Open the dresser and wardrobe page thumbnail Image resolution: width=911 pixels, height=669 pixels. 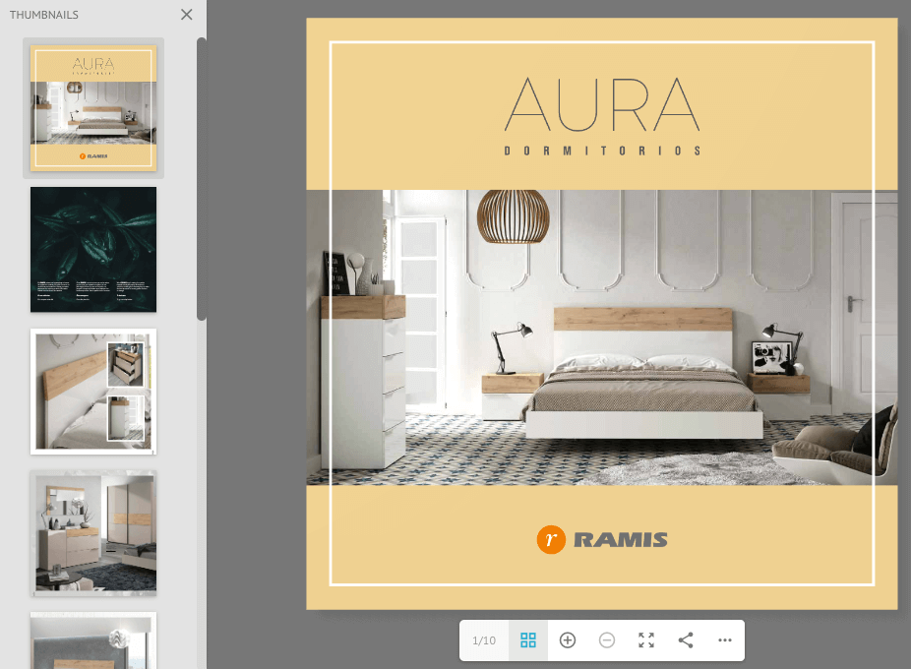[93, 532]
